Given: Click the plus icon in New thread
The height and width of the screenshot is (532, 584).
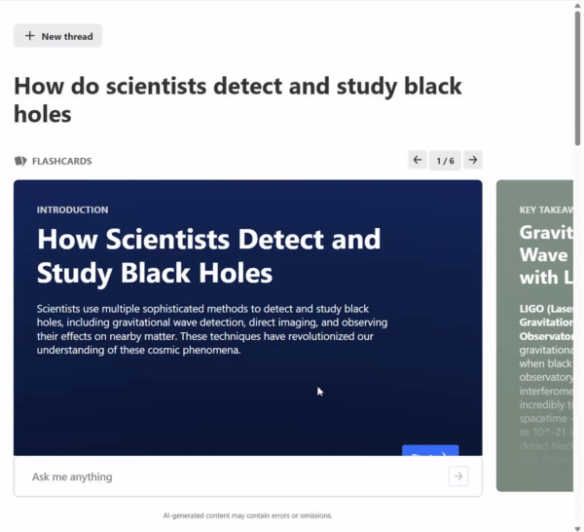Looking at the screenshot, I should (30, 36).
